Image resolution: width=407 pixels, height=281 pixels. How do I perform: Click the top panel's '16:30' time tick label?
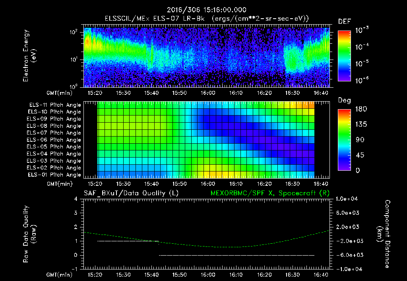tap(293, 93)
